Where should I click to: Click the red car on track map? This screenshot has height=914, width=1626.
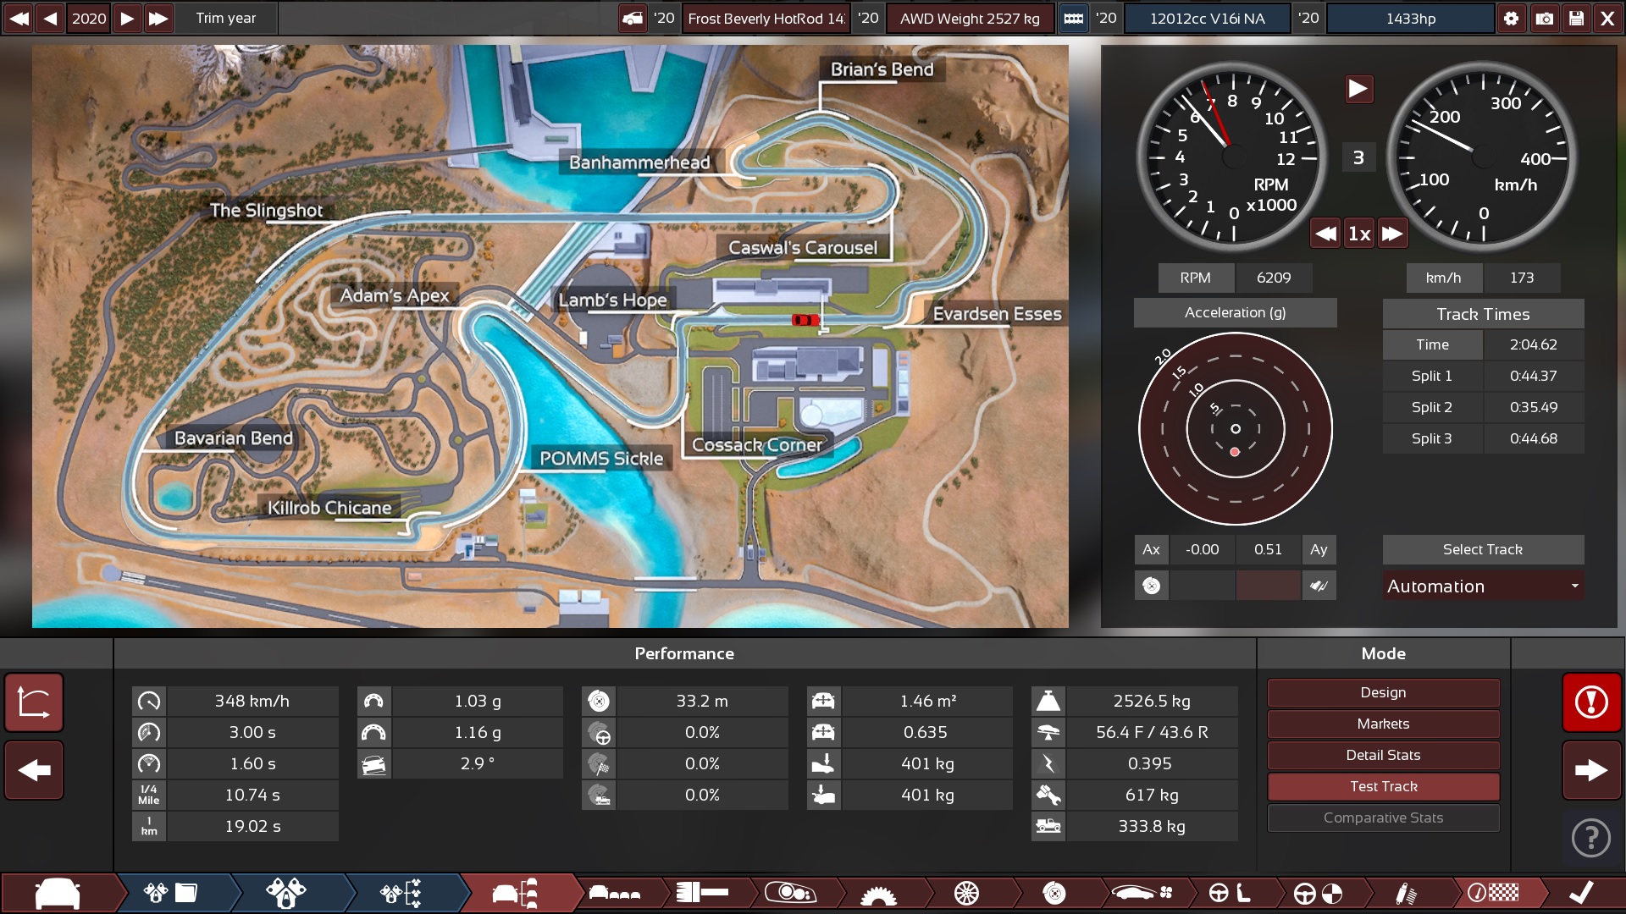[x=805, y=319]
